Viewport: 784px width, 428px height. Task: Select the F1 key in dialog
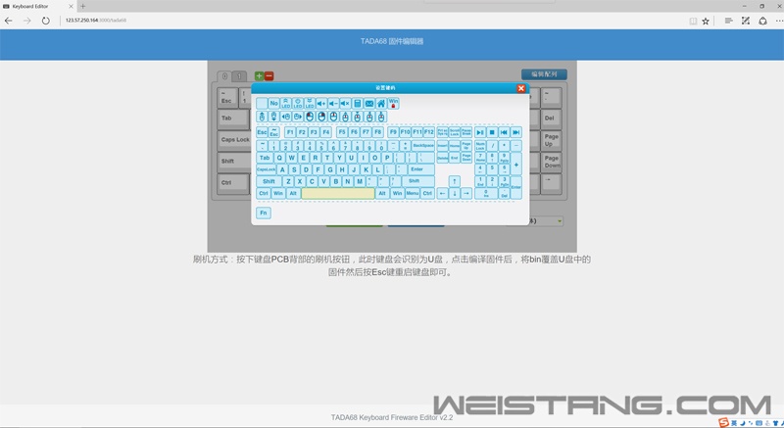pos(290,132)
